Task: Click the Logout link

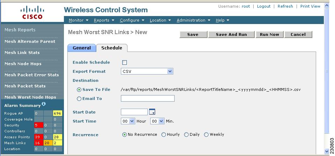Action: point(264,6)
